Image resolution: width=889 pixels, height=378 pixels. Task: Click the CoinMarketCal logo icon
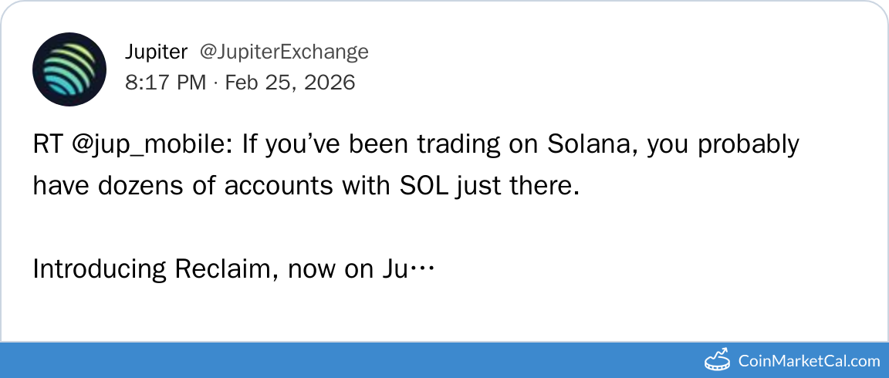point(718,359)
